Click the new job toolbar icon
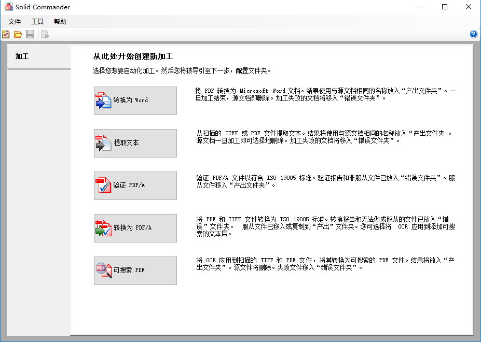The height and width of the screenshot is (342, 481). tap(6, 34)
